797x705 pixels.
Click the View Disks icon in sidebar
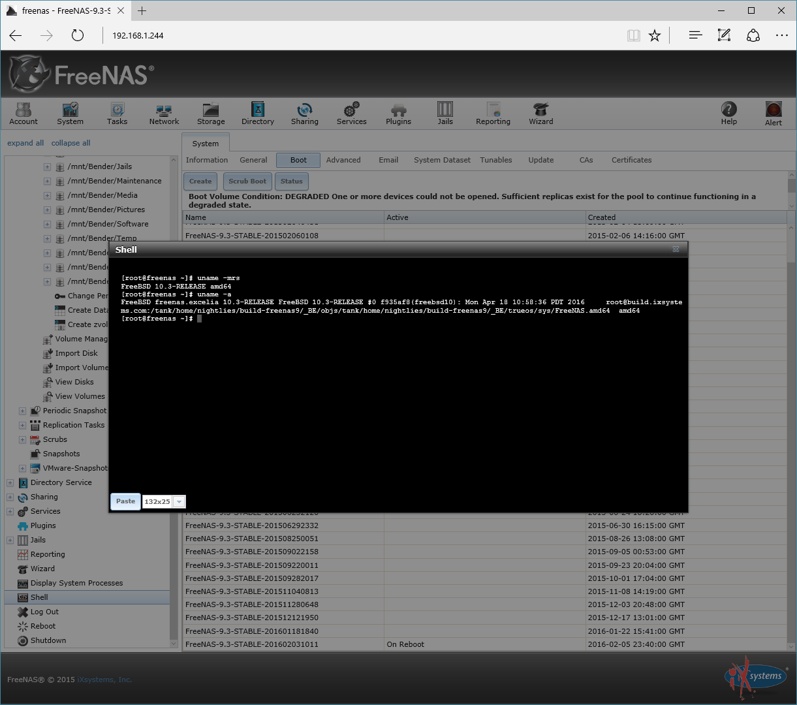(x=48, y=382)
